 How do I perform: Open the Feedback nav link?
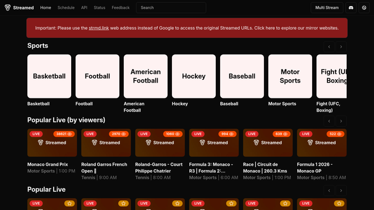[x=120, y=8]
